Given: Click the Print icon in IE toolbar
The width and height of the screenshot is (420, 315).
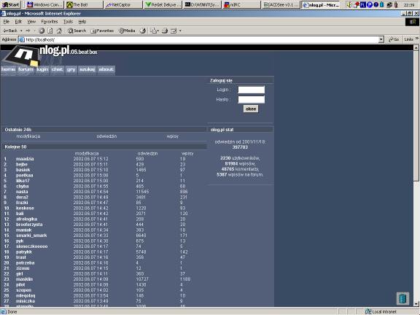Looking at the screenshot, I should 165,31.
